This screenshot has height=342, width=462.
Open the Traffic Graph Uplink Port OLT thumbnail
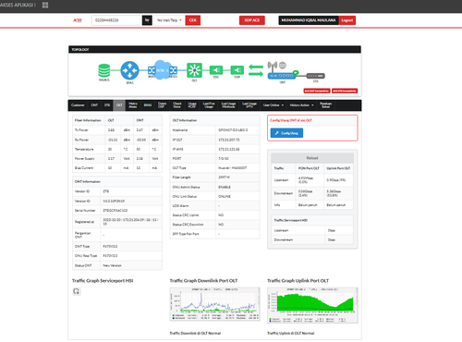(312, 305)
